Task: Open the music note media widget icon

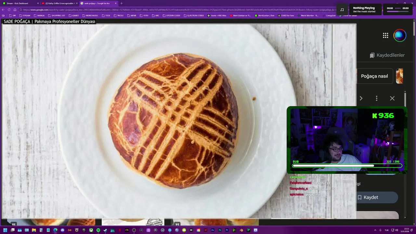Action: tap(342, 9)
